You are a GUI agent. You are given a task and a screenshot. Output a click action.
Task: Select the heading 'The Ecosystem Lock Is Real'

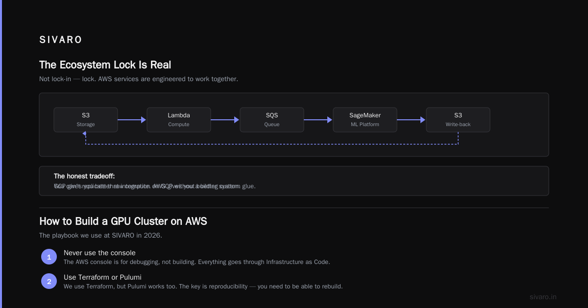(x=105, y=65)
